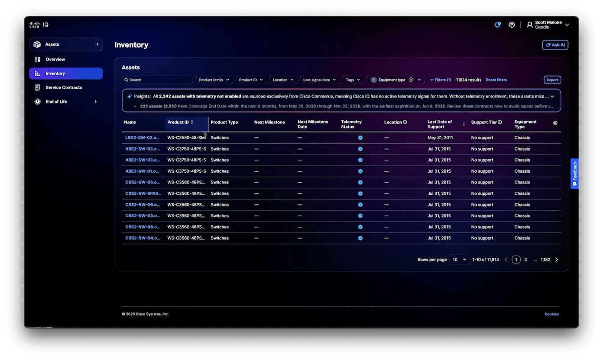
Task: Click the Cisco IQ logo
Action: tap(39, 25)
